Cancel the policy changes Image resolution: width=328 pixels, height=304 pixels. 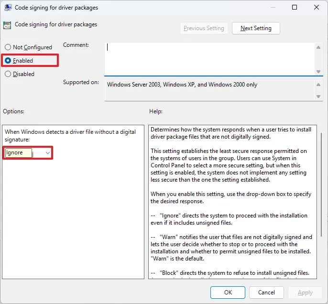click(x=266, y=293)
